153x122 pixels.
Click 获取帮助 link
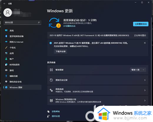point(56,111)
